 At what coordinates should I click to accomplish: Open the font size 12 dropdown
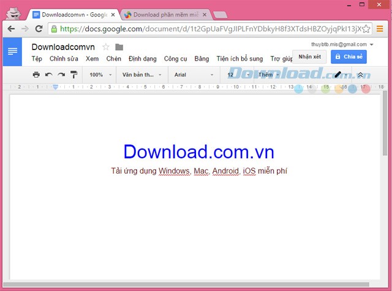[238, 75]
